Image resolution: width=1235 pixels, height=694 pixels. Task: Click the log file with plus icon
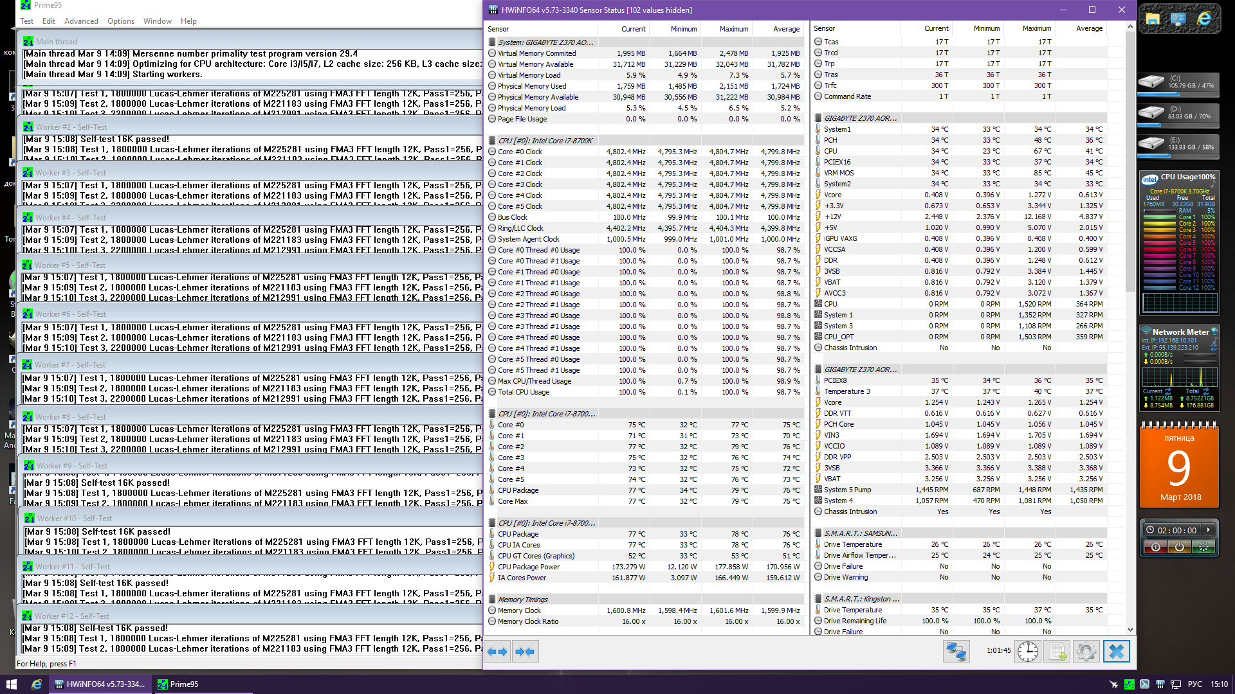(1058, 652)
